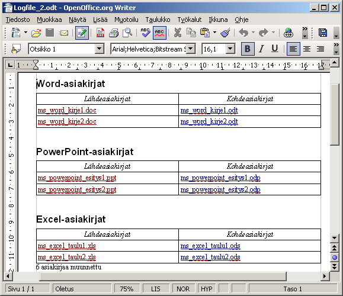
Task: Set Align Right paragraph alignment
Action: click(320, 49)
